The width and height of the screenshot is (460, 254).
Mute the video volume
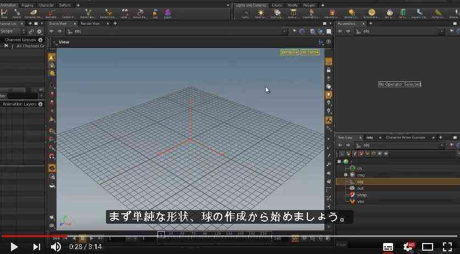pyautogui.click(x=55, y=247)
